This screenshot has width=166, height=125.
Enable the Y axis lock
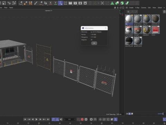pyautogui.click(x=55, y=3)
